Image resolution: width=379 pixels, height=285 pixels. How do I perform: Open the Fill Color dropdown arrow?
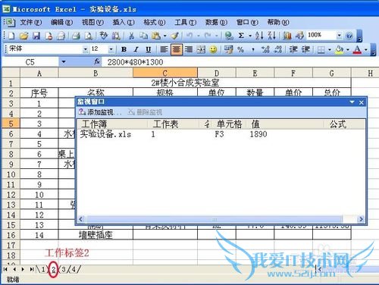point(348,49)
